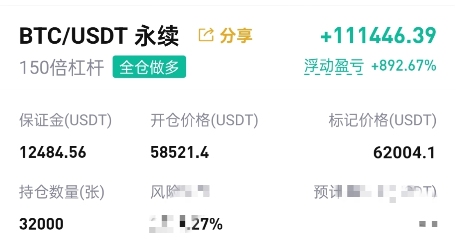455x250 pixels.
Task: Tap the 全仓做多 position badge
Action: [x=149, y=67]
